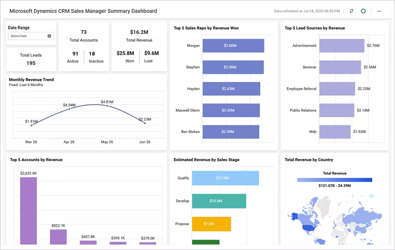The image size is (395, 250).
Task: Click the green circle status icon
Action: tap(363, 11)
